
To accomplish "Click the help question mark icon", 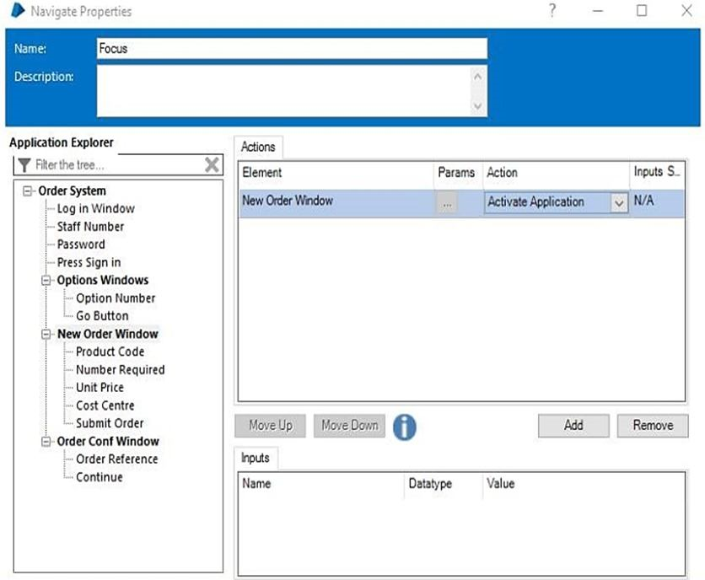I will (x=552, y=11).
